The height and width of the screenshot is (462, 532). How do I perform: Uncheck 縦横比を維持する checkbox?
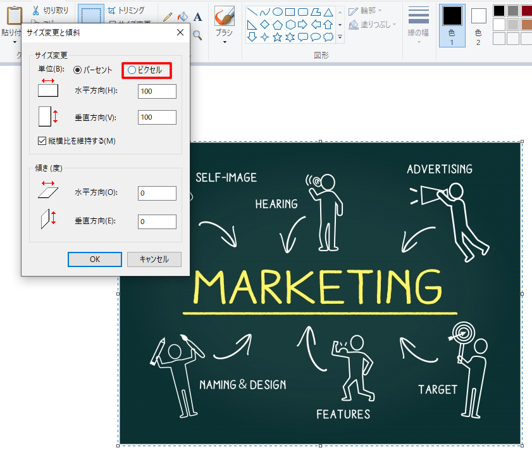(42, 140)
